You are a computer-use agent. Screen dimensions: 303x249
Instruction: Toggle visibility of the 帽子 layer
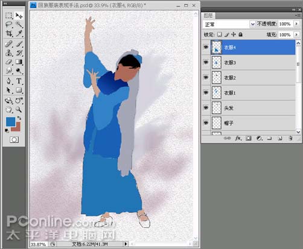pyautogui.click(x=206, y=122)
